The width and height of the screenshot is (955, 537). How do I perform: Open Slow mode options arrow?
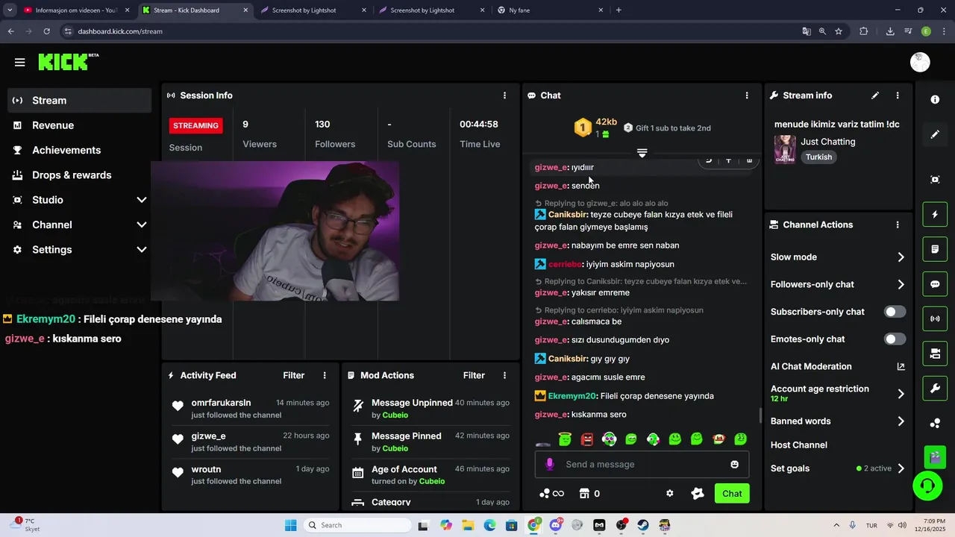click(901, 257)
